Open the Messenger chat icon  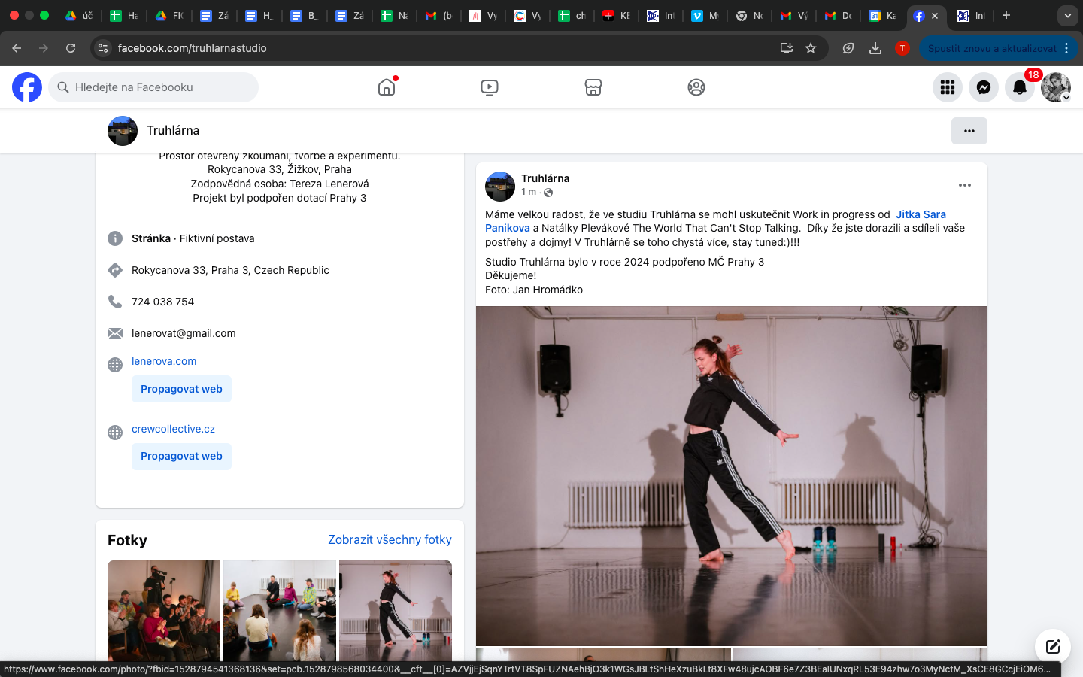[984, 87]
